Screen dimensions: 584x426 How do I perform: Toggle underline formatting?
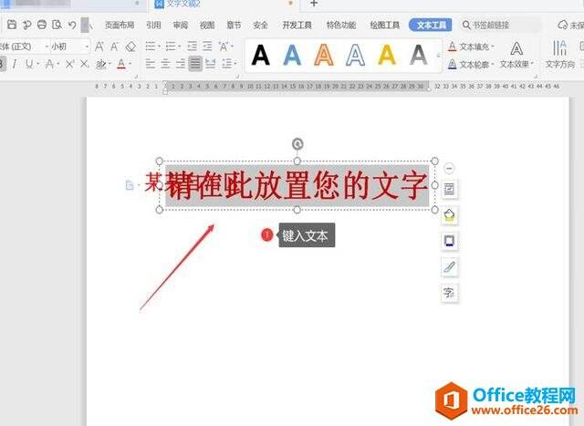[28, 64]
